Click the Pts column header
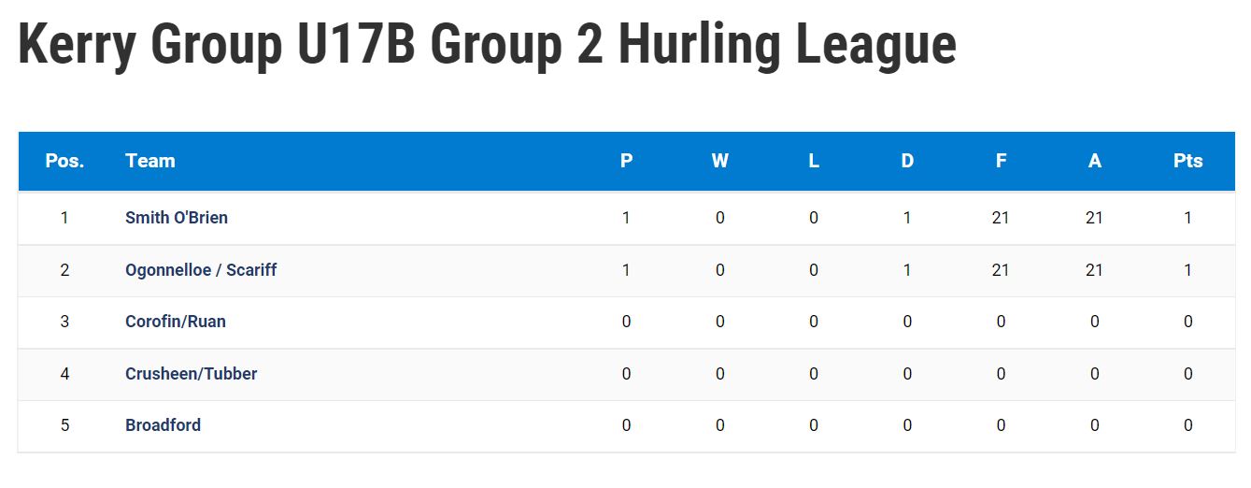The height and width of the screenshot is (488, 1251). [x=1187, y=161]
